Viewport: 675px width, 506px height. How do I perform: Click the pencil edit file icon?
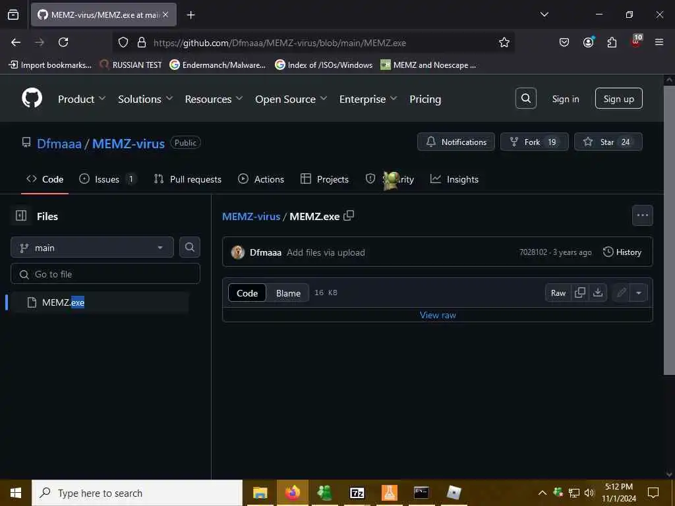click(621, 293)
